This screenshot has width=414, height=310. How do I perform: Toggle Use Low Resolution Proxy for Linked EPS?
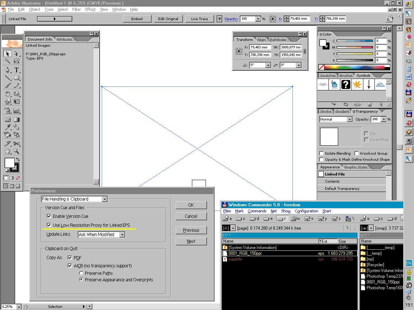[x=49, y=225]
